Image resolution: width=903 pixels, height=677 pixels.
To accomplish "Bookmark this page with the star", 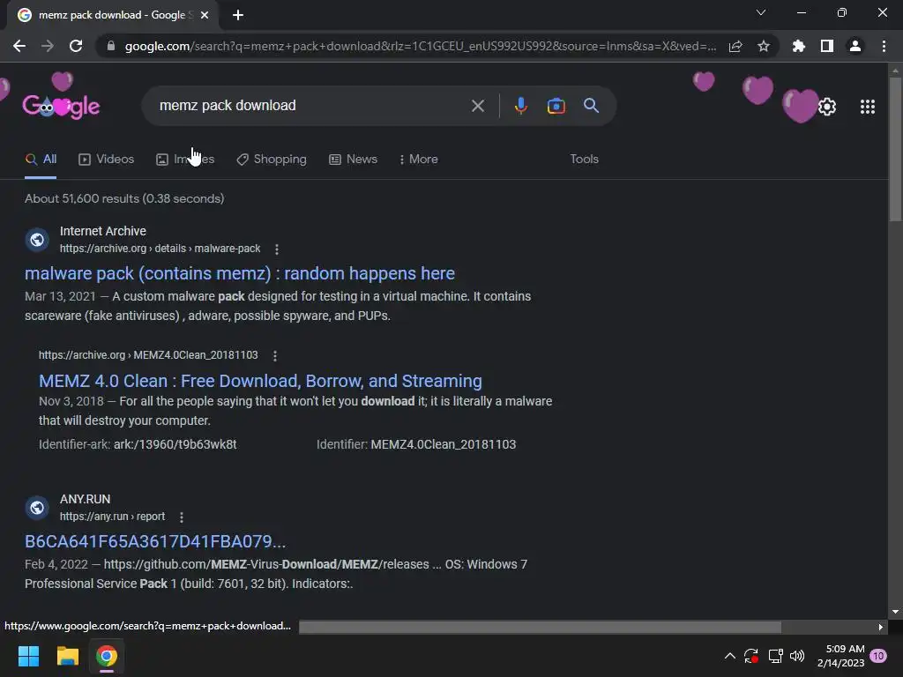I will [764, 46].
